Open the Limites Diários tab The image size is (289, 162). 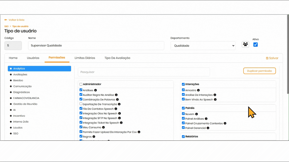pos(85,58)
